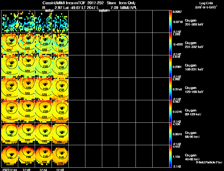This screenshot has width=224, height=171.
Task: Select the '-0.8716' scale midpoint value
Action: [178, 22]
